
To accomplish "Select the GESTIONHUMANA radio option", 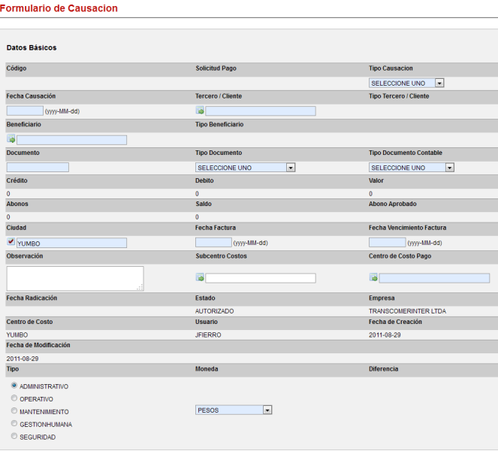I will [14, 424].
